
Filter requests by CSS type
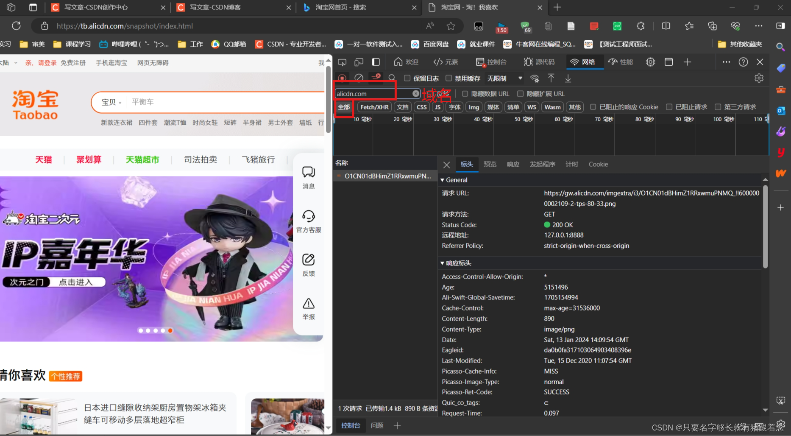coord(421,107)
